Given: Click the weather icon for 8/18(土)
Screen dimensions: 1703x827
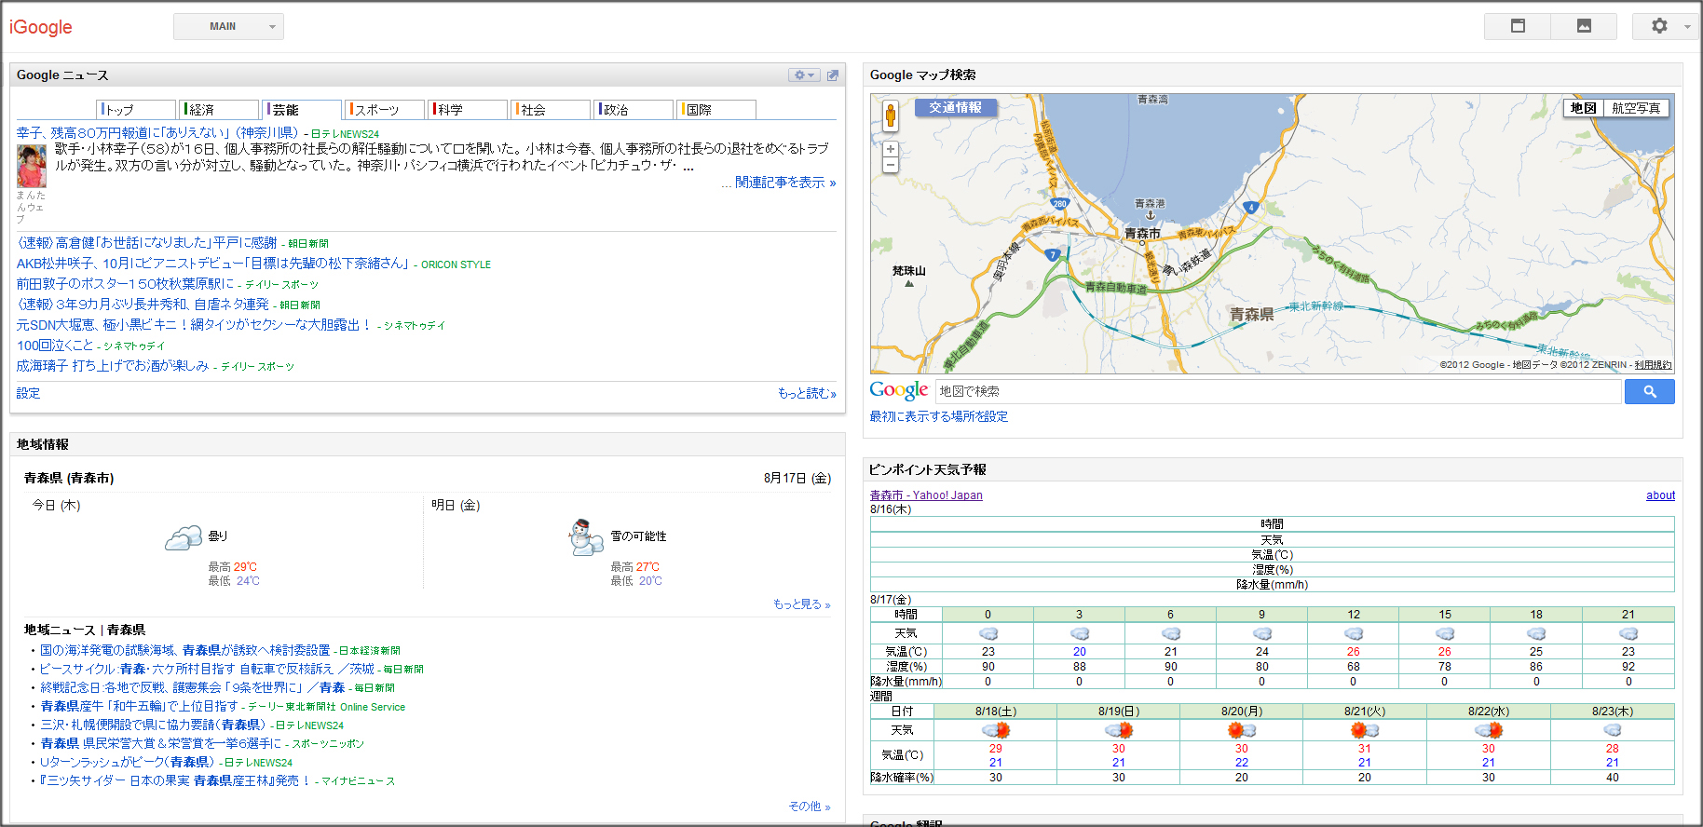Looking at the screenshot, I should pos(996,730).
